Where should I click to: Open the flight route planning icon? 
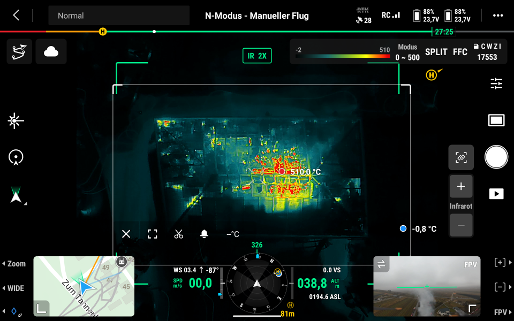[x=19, y=52]
